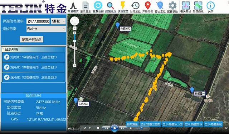The image size is (229, 134).
Task: Click the 常发模式 waveform toolbar icon
Action: pos(73,6)
